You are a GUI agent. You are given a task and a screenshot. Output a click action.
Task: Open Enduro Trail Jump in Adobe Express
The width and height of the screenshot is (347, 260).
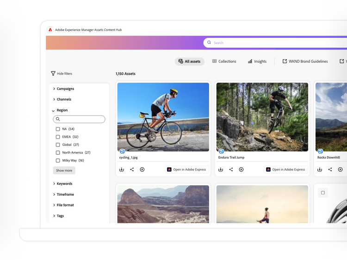click(x=286, y=169)
